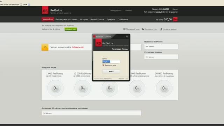Click the green Добавить сайт button
Image resolution: width=224 pixels, height=126 pixels.
pyautogui.click(x=71, y=29)
